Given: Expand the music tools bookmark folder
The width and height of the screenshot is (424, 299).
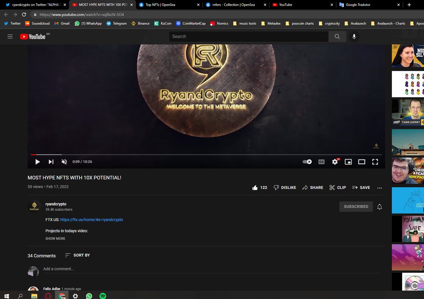Looking at the screenshot, I should click(x=245, y=23).
